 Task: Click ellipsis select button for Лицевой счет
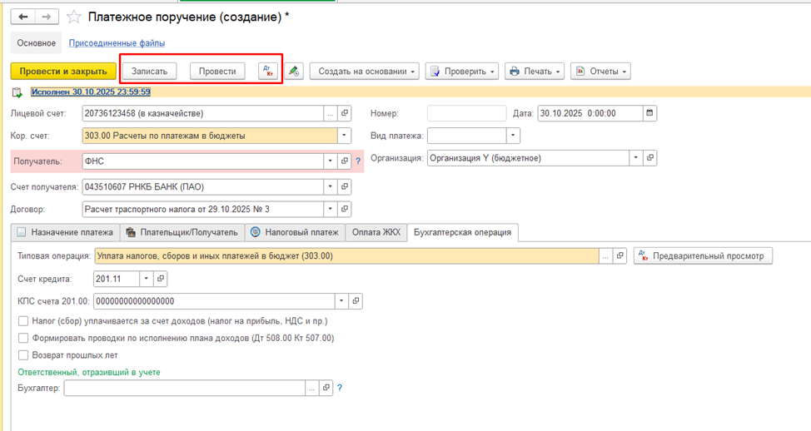pos(331,113)
